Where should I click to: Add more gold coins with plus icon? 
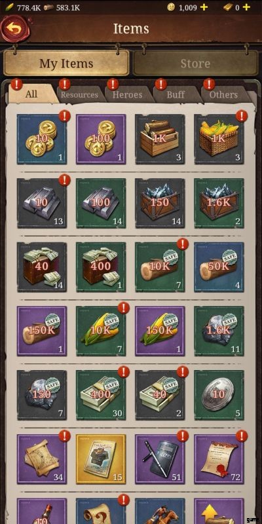click(x=204, y=7)
